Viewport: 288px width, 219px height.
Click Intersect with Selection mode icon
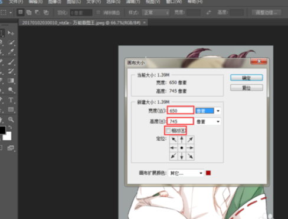coord(46,12)
